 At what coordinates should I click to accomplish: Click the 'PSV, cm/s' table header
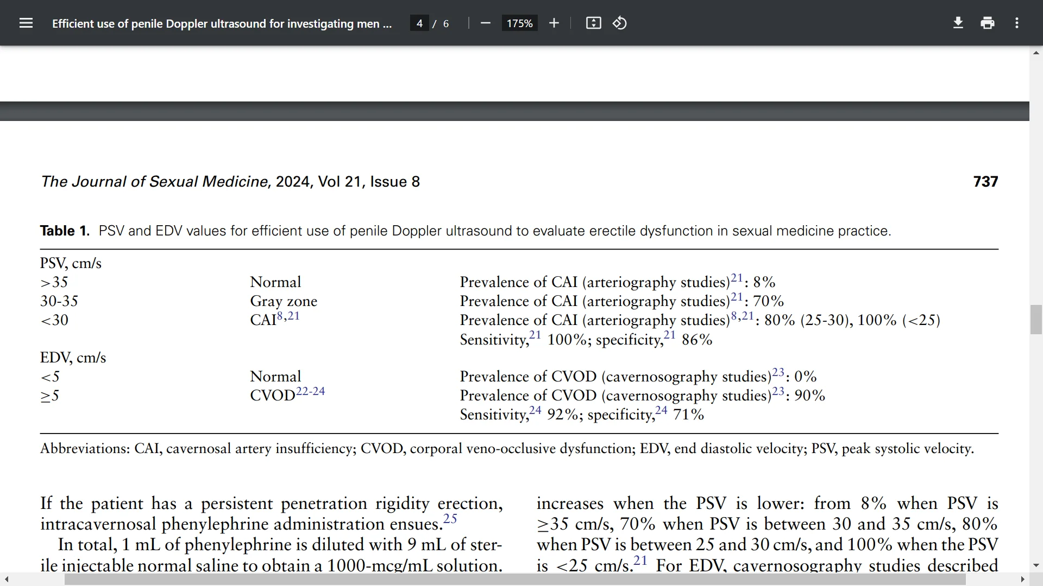(x=71, y=263)
